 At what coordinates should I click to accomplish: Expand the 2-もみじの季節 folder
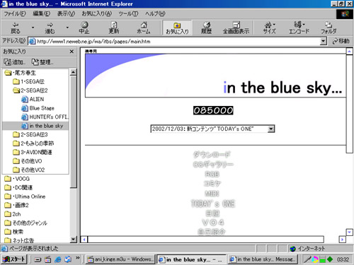pyautogui.click(x=33, y=143)
